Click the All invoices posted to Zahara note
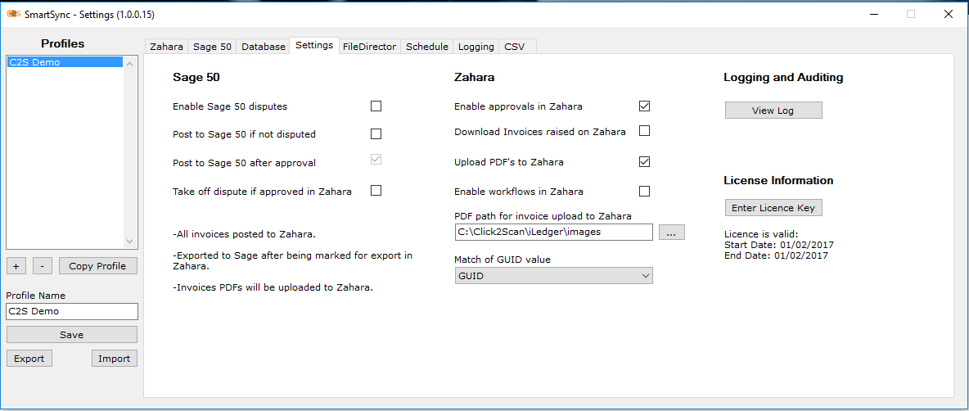 tap(245, 234)
